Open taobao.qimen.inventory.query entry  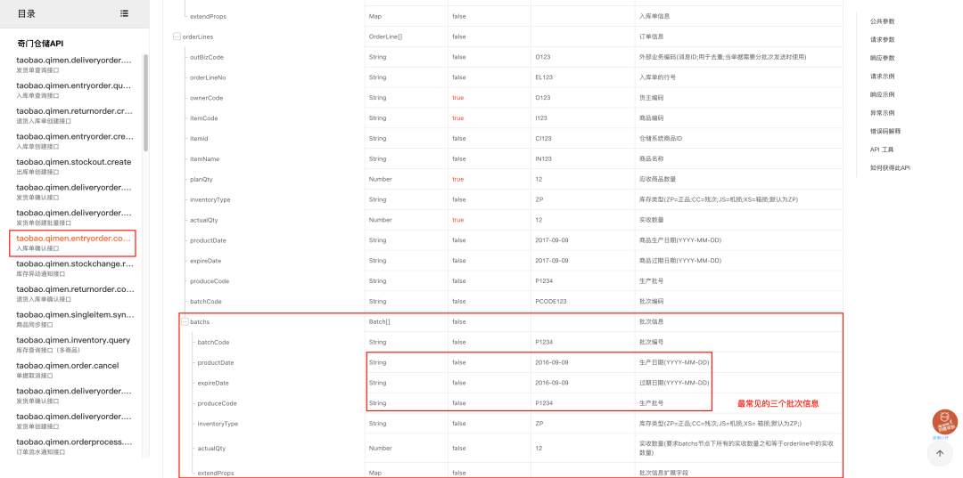click(74, 344)
